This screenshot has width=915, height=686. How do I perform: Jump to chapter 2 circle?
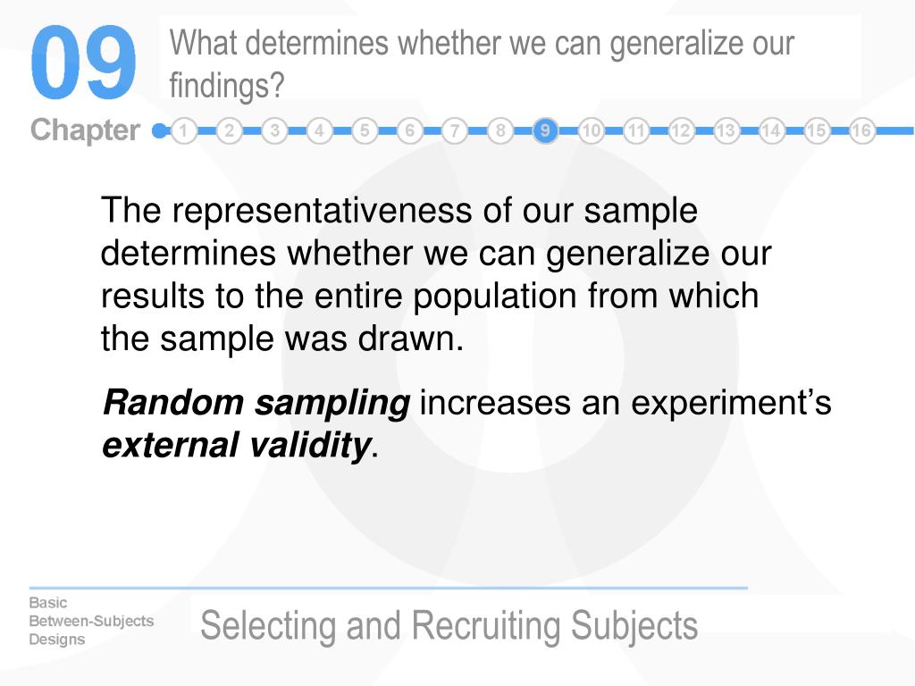tap(230, 130)
